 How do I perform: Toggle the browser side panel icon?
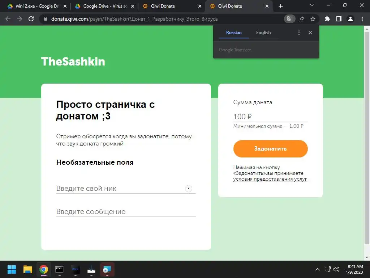click(x=339, y=19)
